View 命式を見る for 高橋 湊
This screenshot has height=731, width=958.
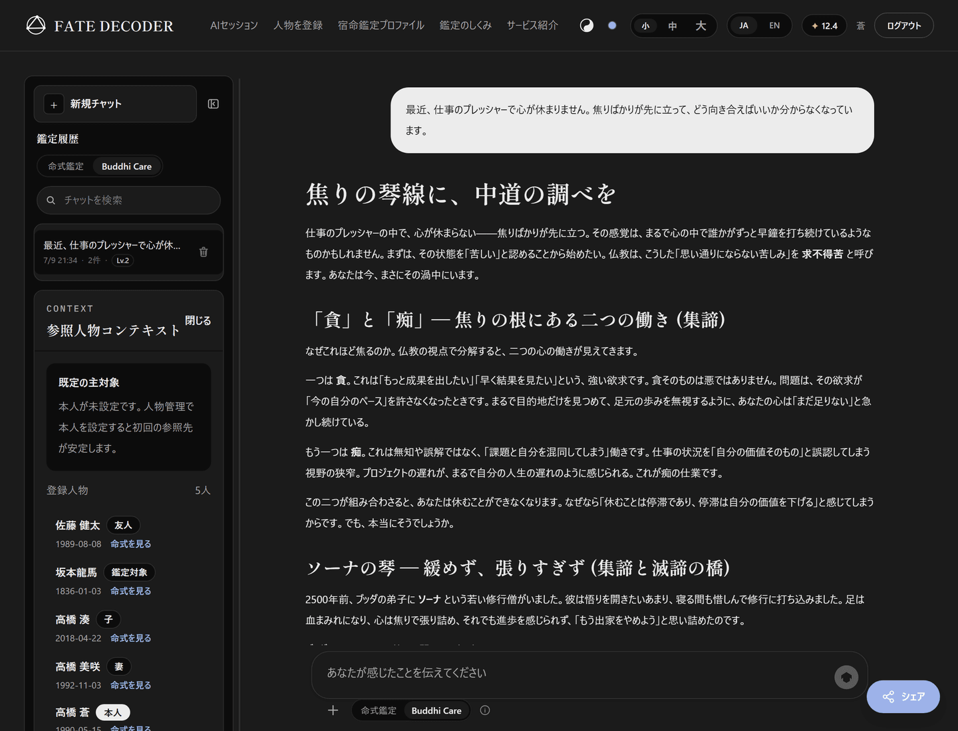click(130, 638)
